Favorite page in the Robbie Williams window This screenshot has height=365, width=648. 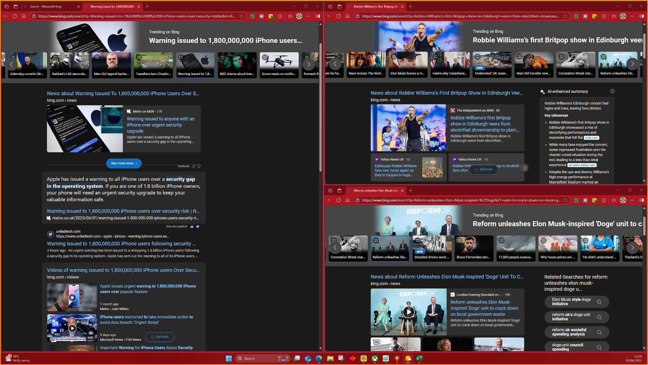click(565, 16)
